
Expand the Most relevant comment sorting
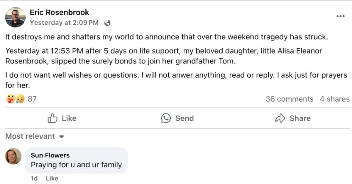click(35, 136)
